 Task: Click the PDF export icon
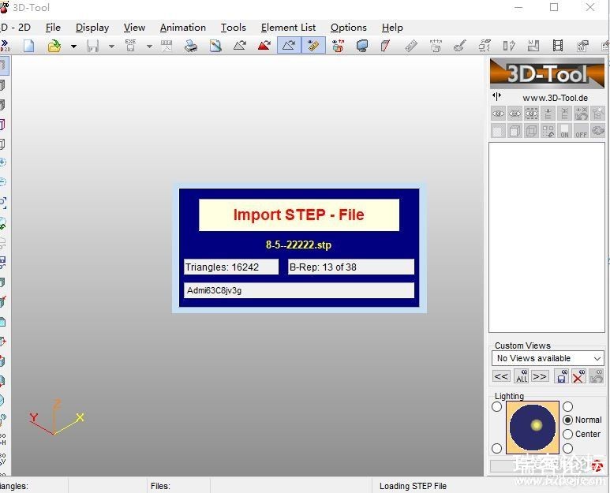167,46
